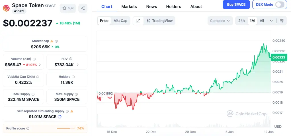Open the share icon button
This screenshot has height=136, width=291.
click(x=83, y=8)
